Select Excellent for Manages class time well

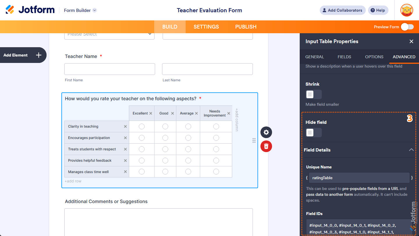[142, 172]
